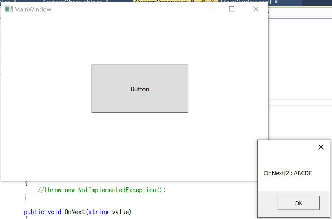The width and height of the screenshot is (332, 219).
Task: Click the MainWindow title text
Action: coord(33,9)
